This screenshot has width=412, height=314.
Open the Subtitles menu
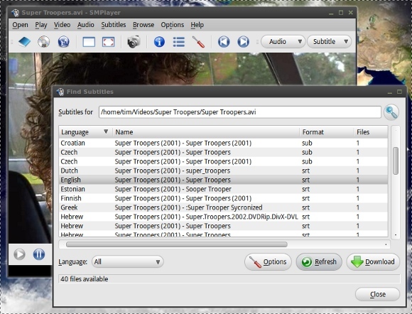point(114,25)
